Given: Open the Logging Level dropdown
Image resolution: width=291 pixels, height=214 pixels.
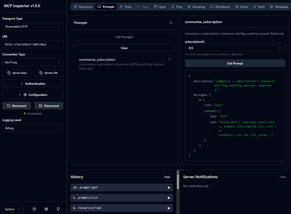Looking at the screenshot, I should 33,128.
